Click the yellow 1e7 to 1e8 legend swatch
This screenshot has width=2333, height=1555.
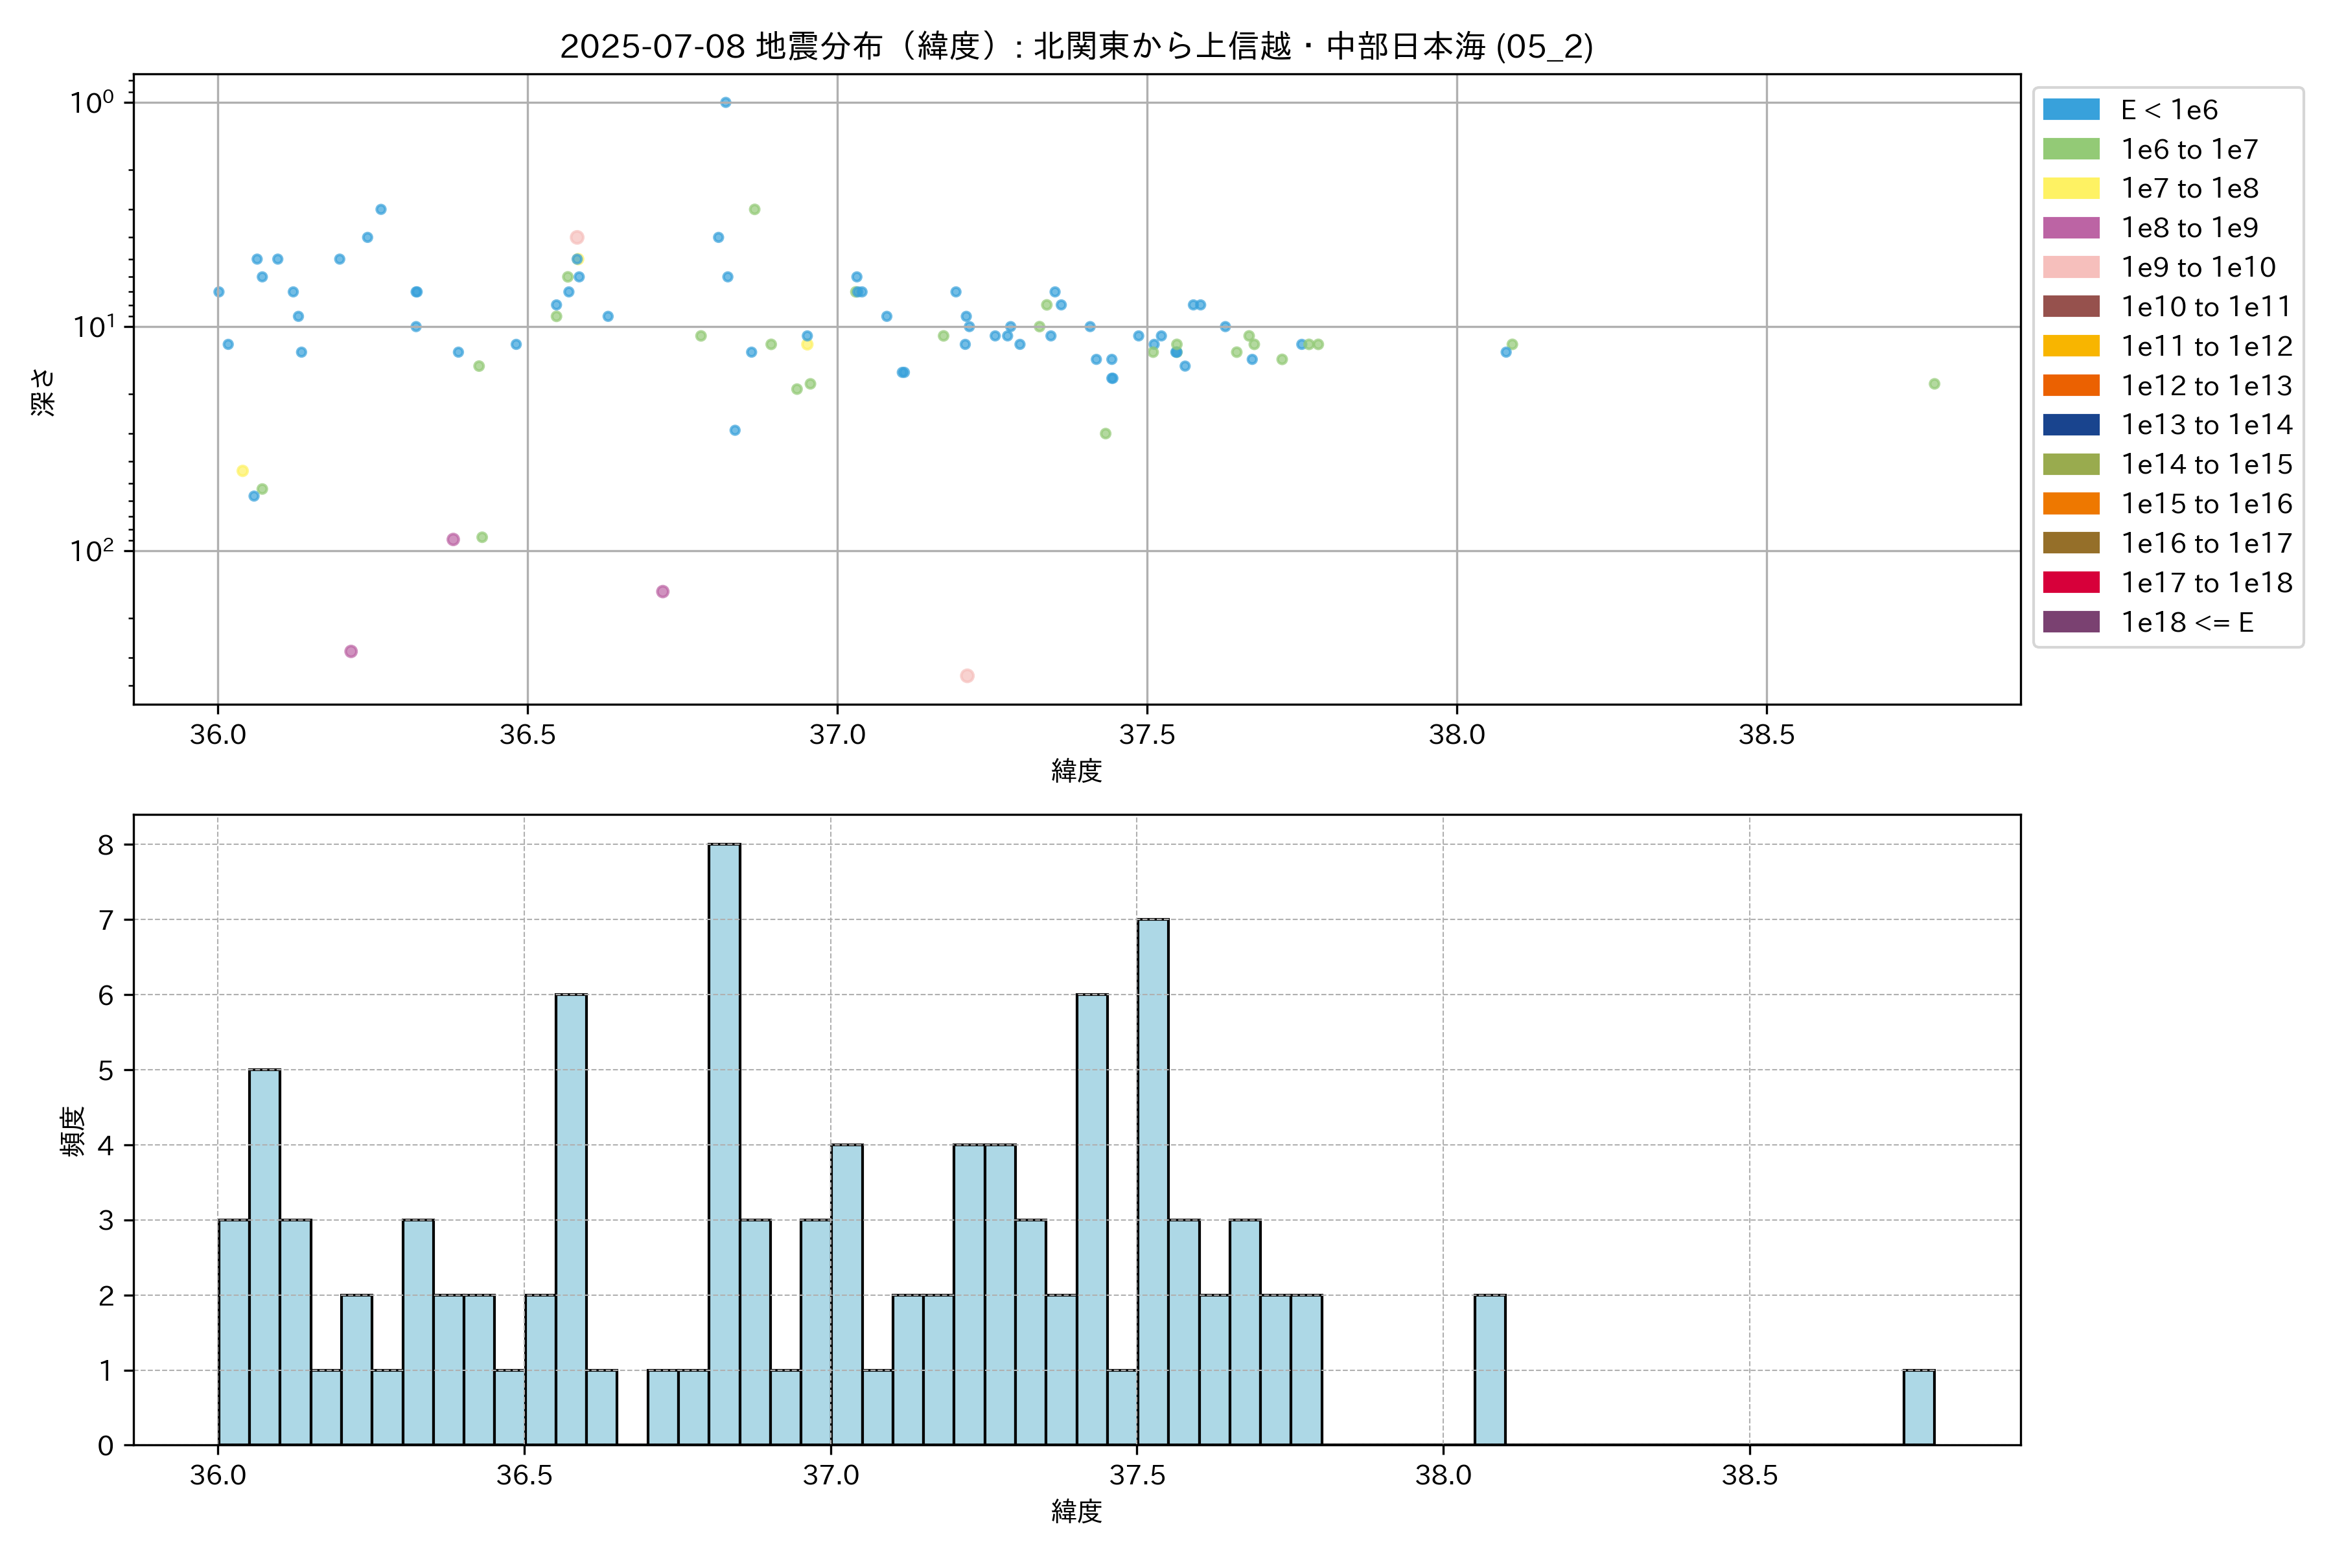(x=2070, y=189)
